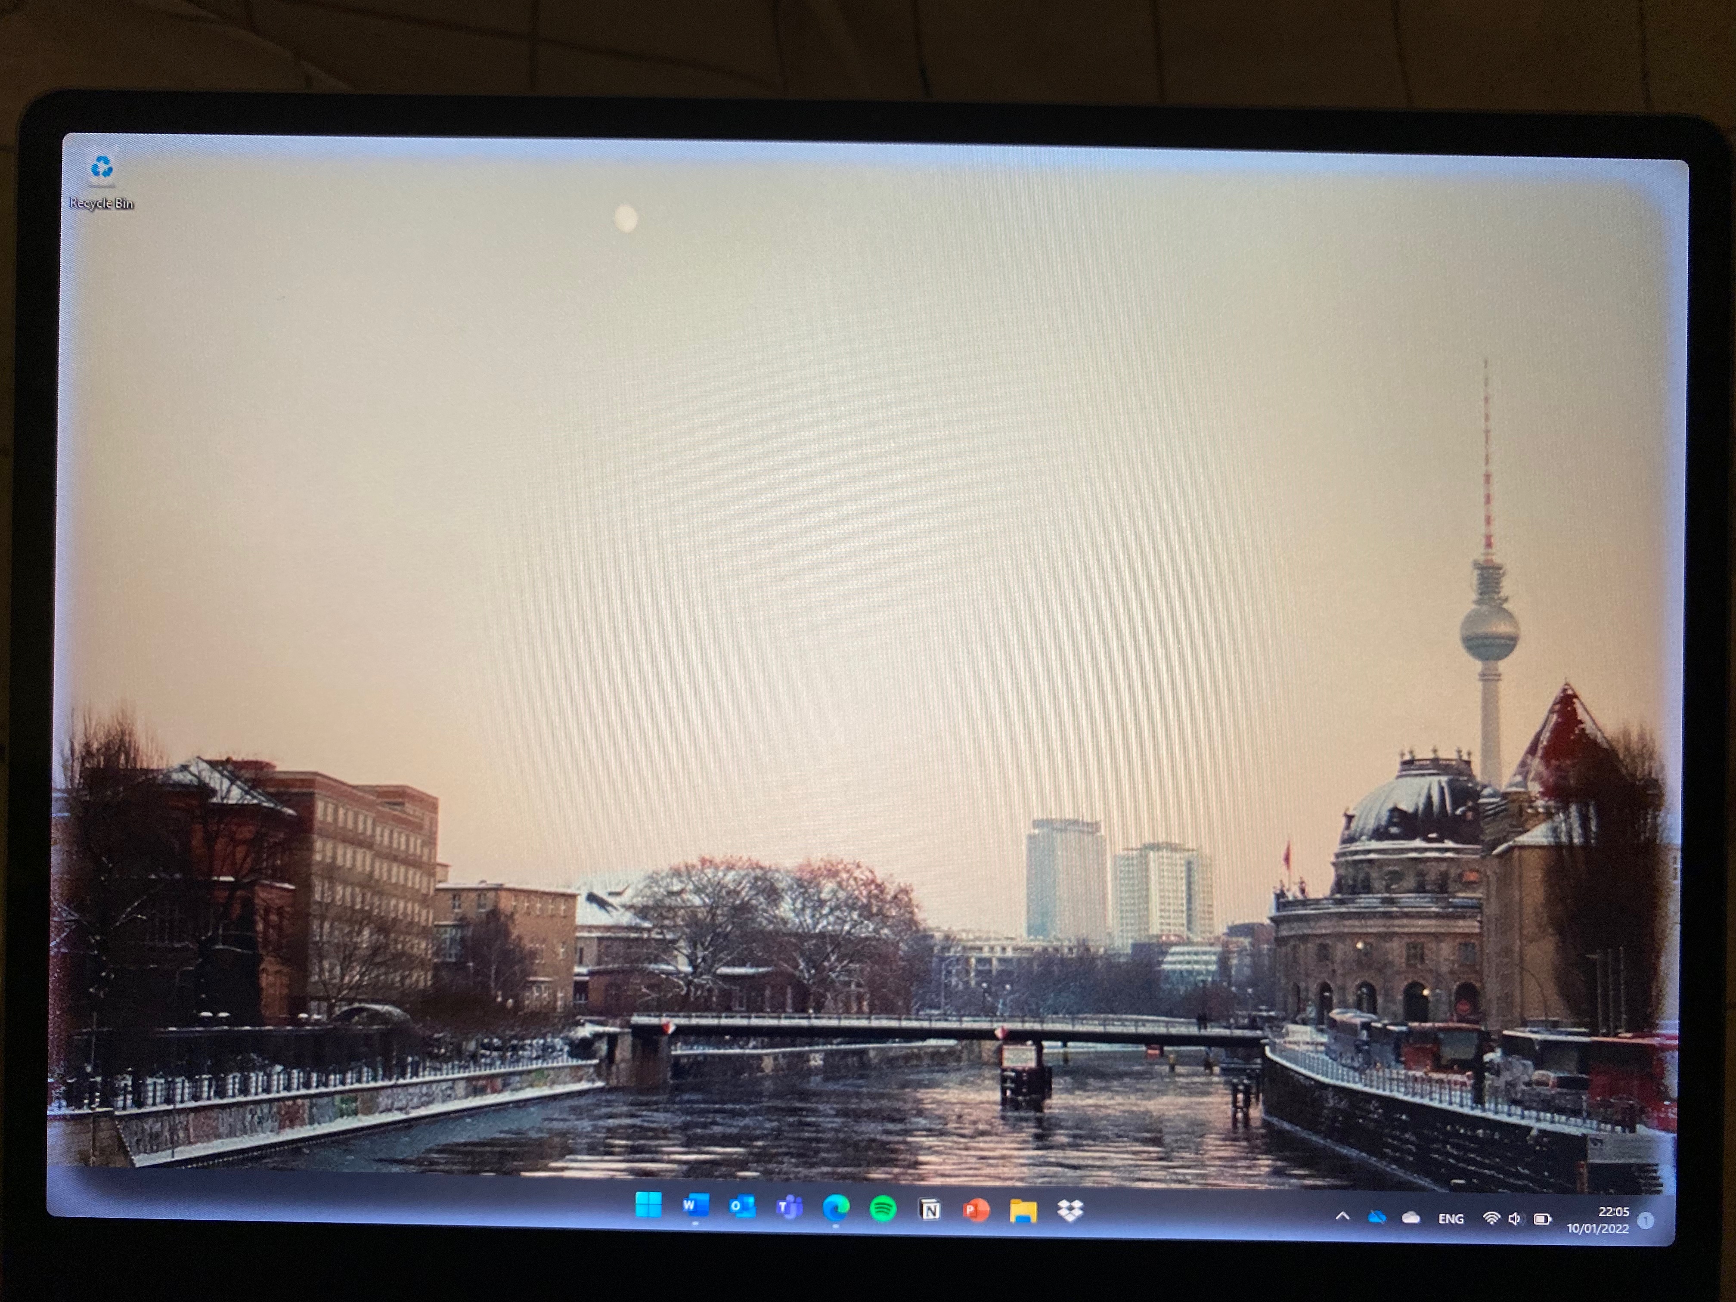1736x1302 pixels.
Task: Open the clock and date calendar
Action: point(1599,1220)
